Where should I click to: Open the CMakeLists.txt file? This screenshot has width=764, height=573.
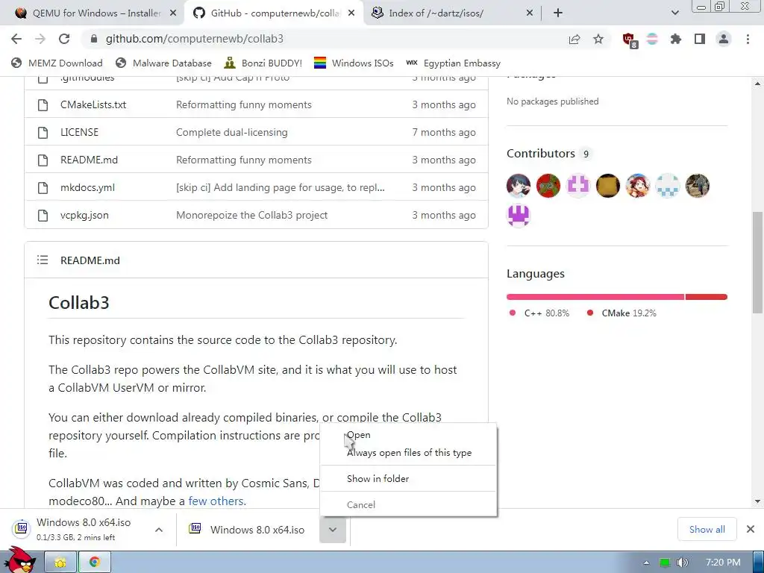coord(93,104)
